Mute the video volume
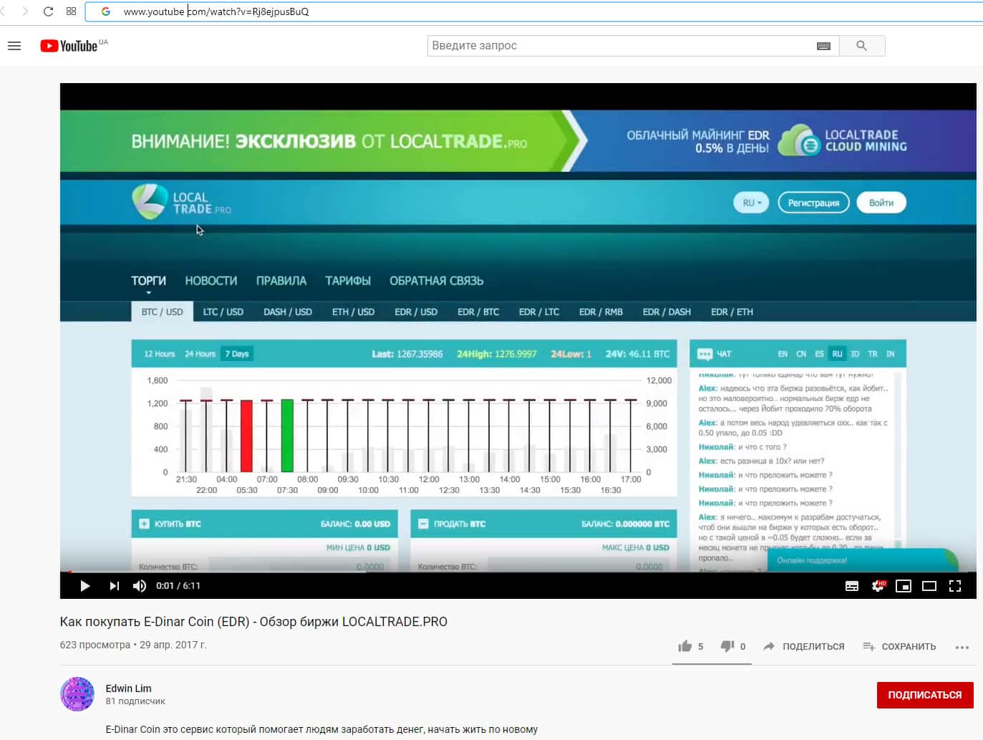Screen dimensions: 983x740 [x=140, y=586]
